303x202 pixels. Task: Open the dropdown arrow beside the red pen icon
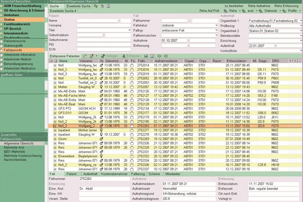(x=97, y=56)
